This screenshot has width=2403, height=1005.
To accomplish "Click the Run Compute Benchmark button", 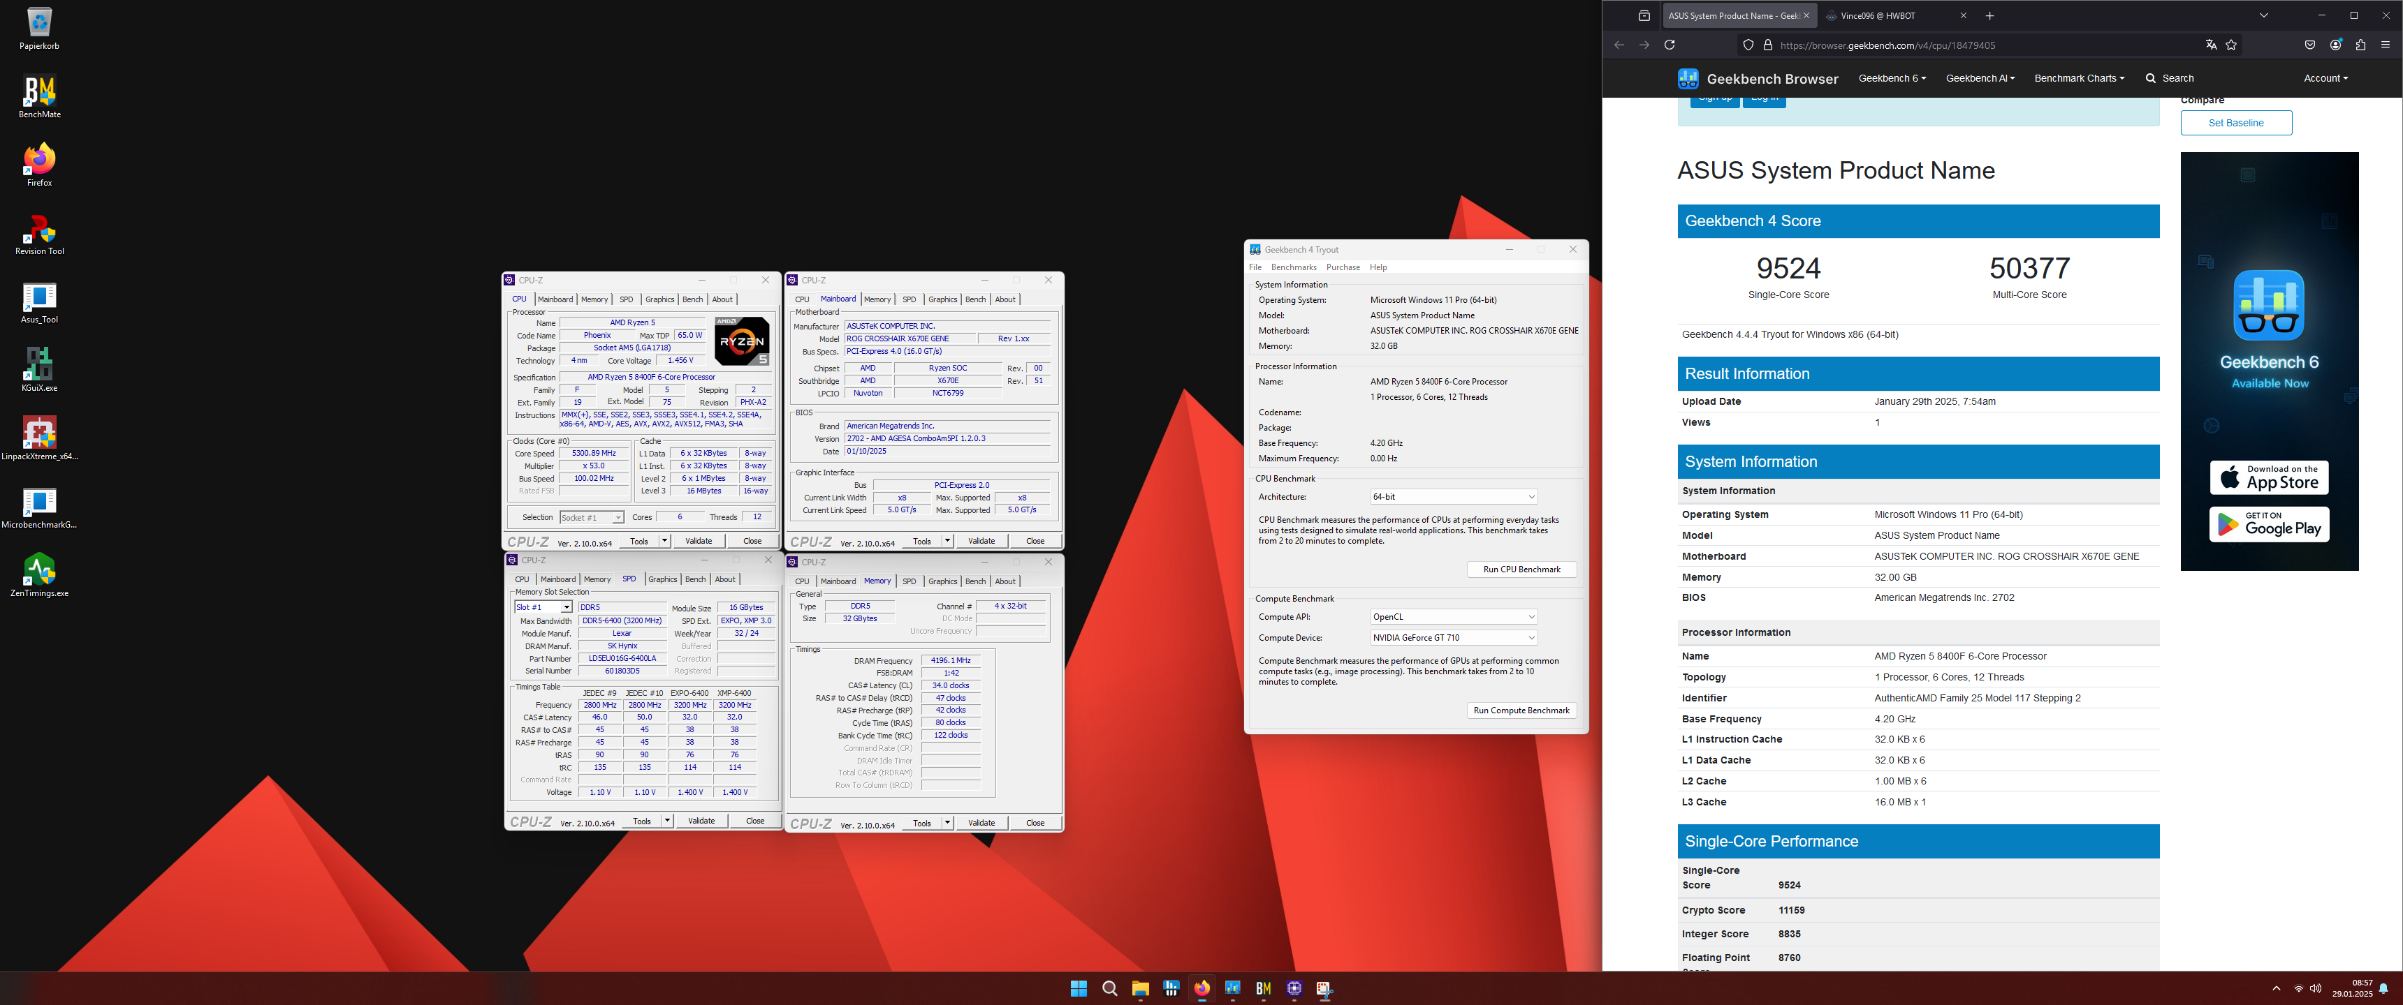I will click(x=1521, y=710).
